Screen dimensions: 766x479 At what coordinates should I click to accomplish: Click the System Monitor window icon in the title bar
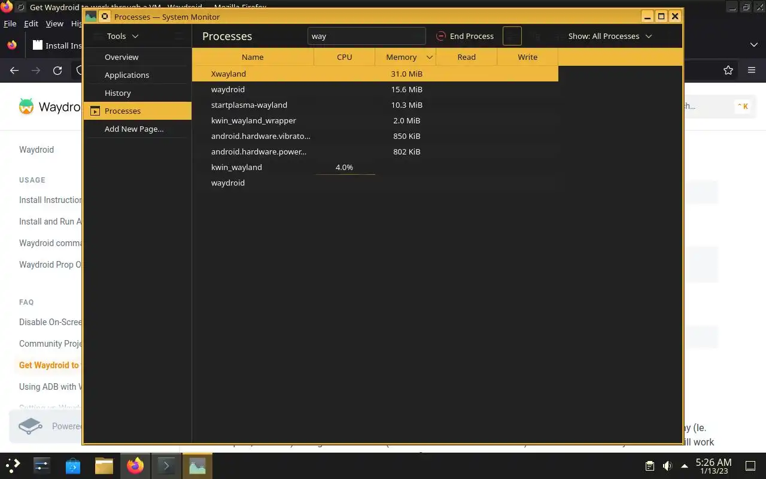pos(91,17)
